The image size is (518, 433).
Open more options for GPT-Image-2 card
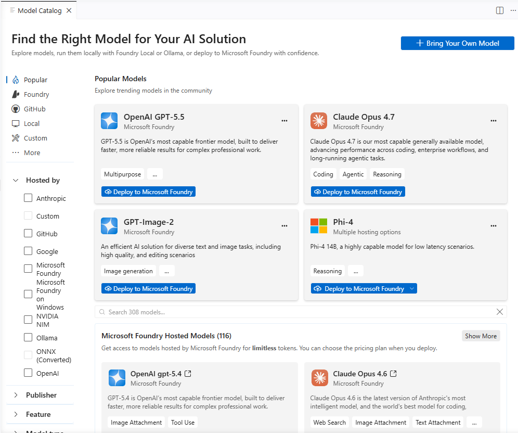click(284, 226)
